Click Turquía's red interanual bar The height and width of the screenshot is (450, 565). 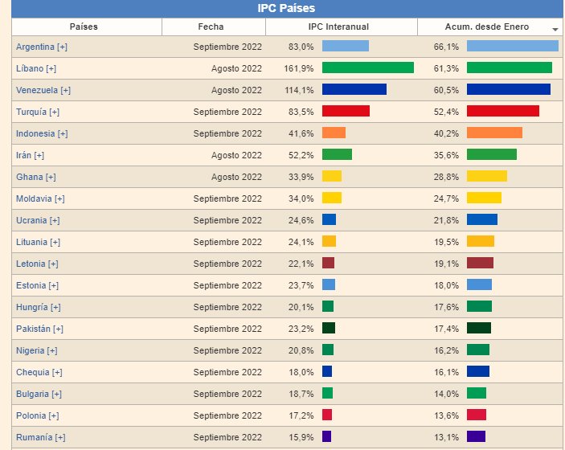click(x=346, y=112)
